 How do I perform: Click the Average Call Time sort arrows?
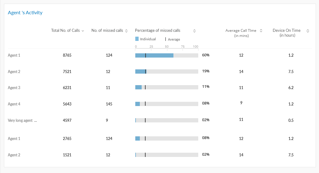[261, 31]
